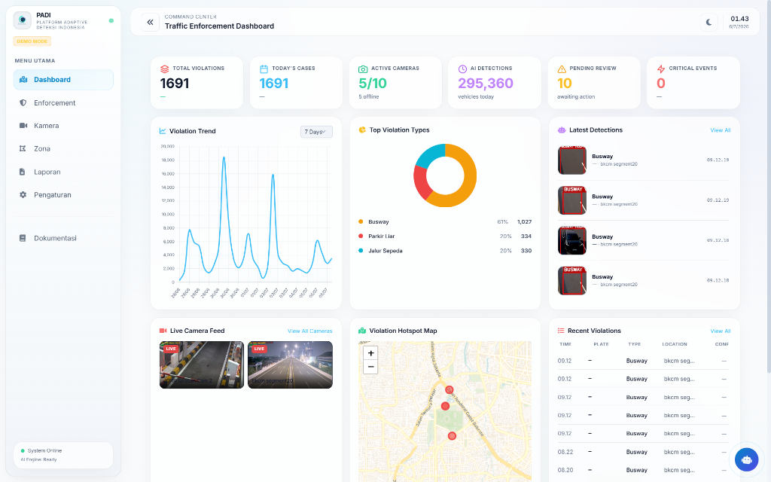The width and height of the screenshot is (771, 482).
Task: Click the Enforcement shield icon
Action: 23,102
